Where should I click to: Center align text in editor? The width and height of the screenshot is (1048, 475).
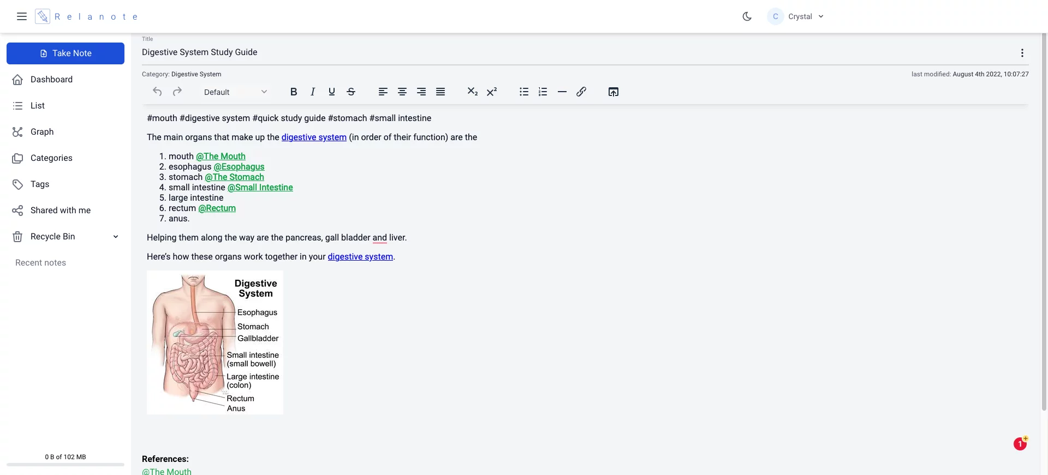point(402,92)
